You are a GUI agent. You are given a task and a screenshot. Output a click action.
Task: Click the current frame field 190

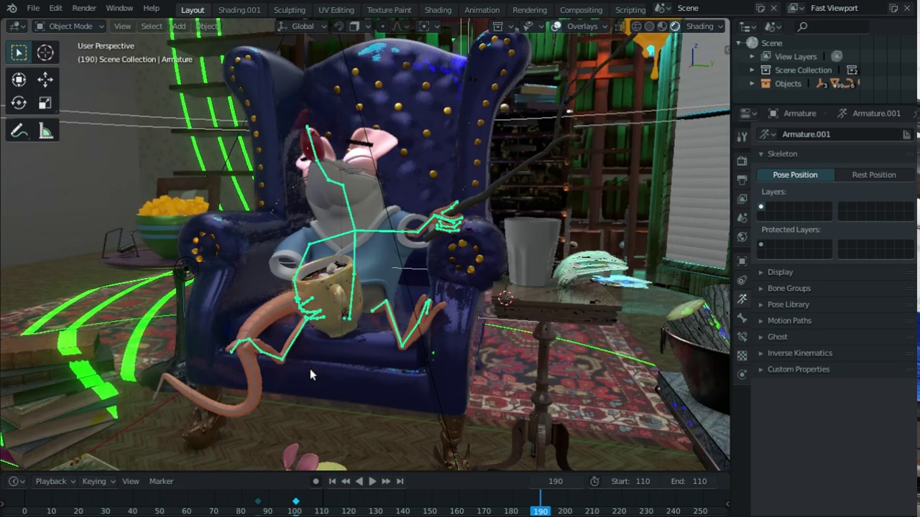(x=556, y=481)
